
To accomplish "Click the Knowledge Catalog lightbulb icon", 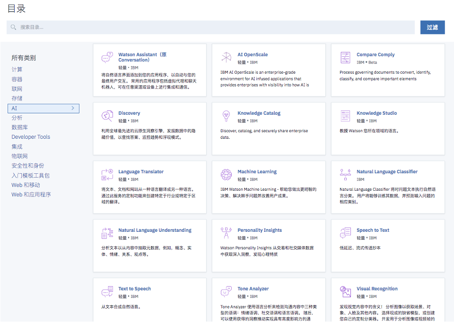I will pos(226,116).
